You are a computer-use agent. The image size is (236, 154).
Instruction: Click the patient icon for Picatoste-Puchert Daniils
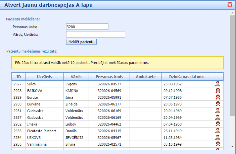[x=218, y=131]
